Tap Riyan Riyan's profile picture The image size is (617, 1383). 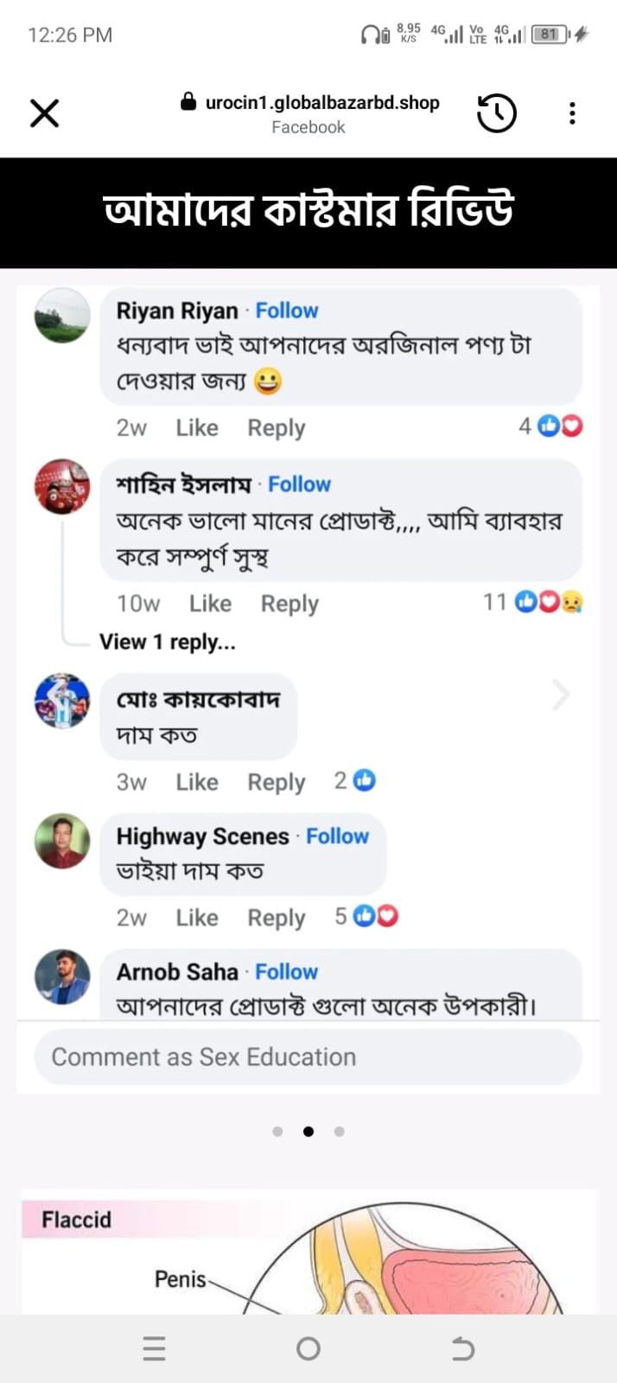point(62,316)
